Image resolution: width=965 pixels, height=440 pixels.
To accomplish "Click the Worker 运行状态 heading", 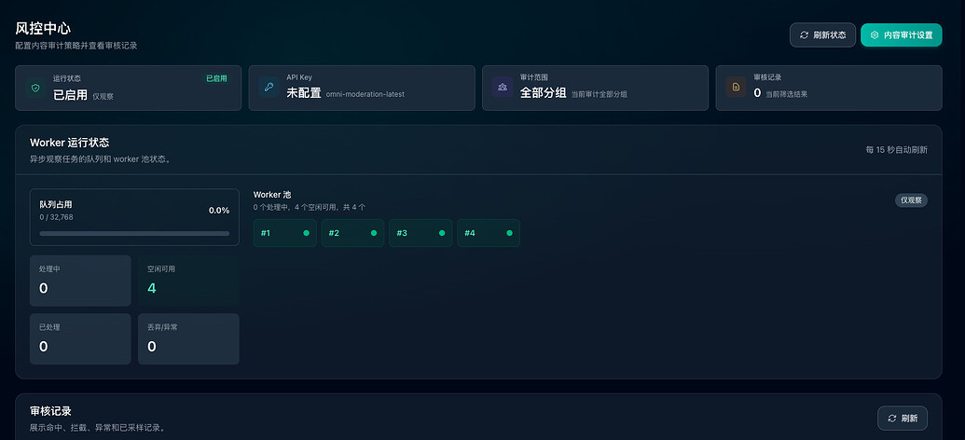I will point(70,143).
